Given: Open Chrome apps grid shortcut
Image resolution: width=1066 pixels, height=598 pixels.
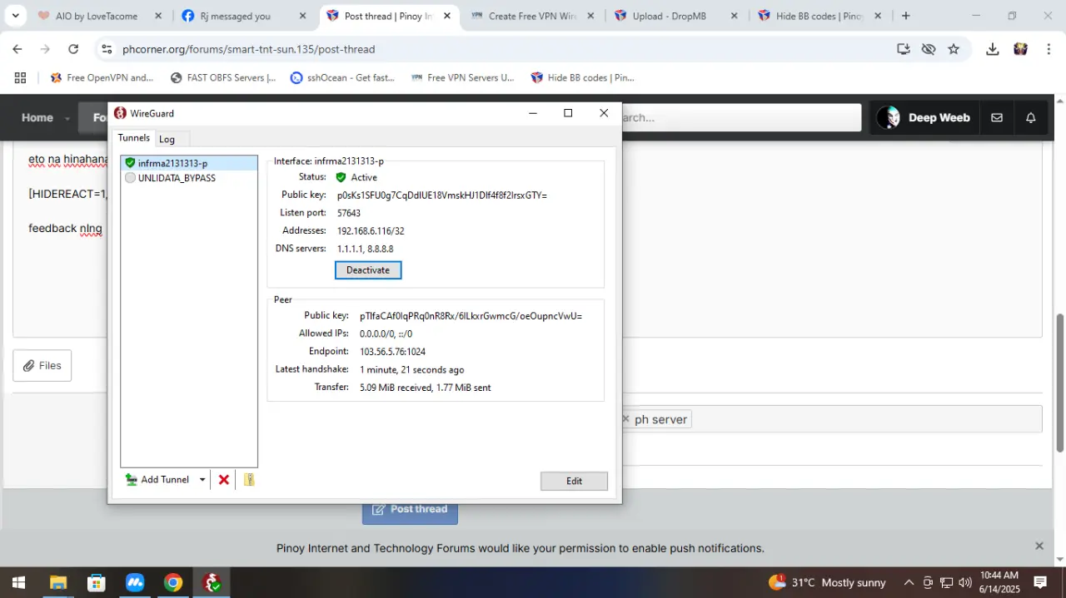Looking at the screenshot, I should [x=20, y=77].
